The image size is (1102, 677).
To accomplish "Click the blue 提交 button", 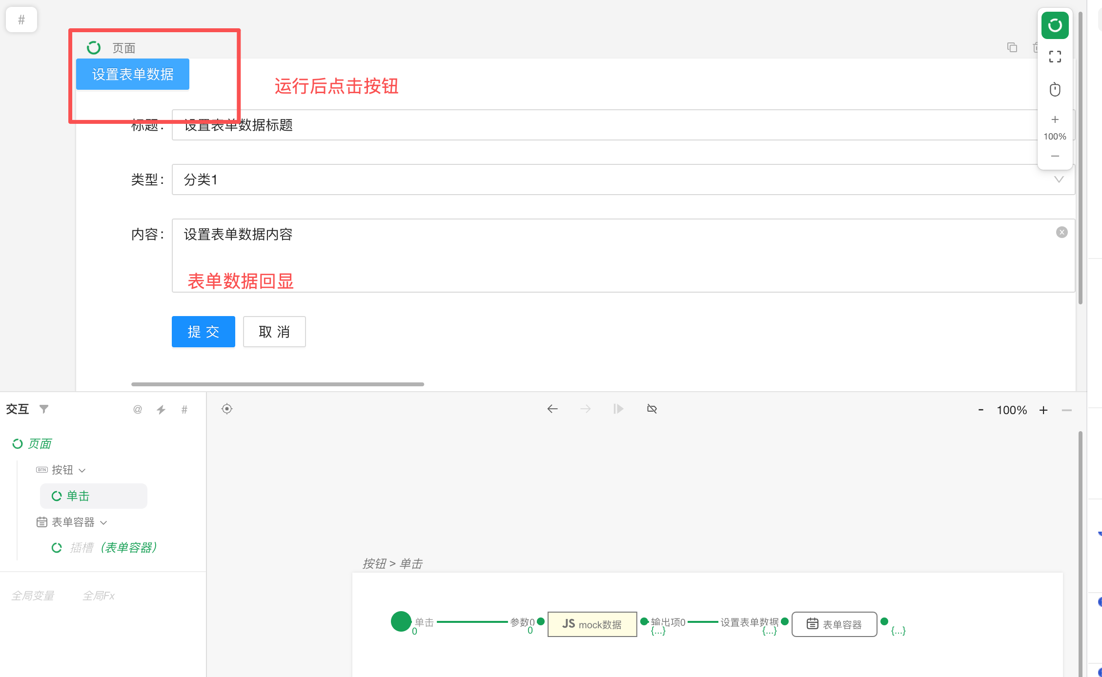I will 203,332.
